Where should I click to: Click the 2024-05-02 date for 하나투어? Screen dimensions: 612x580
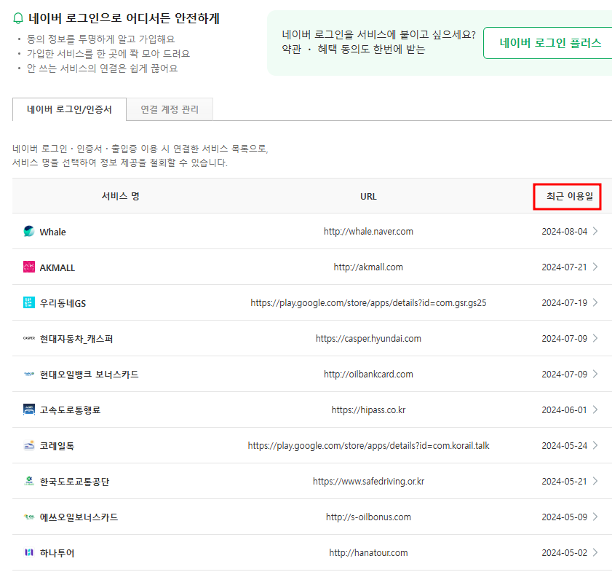[565, 552]
